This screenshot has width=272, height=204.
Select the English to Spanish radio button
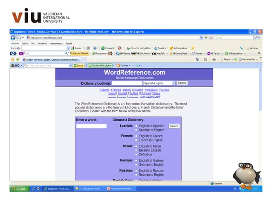136,126
